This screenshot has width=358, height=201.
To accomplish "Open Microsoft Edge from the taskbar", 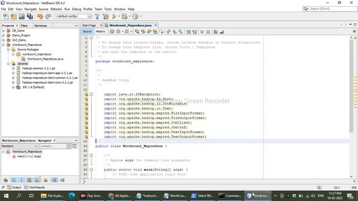I will point(72,195).
